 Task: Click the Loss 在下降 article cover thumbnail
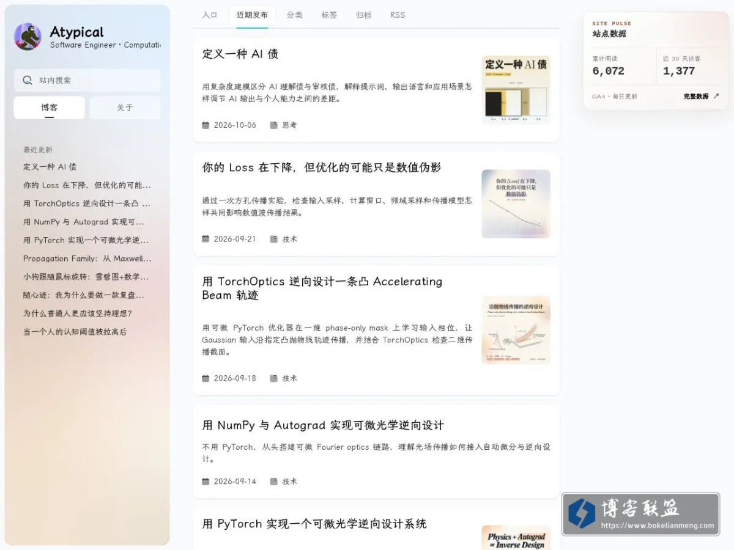[516, 204]
